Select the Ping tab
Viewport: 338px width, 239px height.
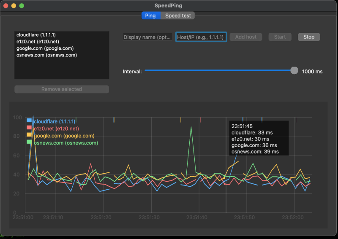pyautogui.click(x=151, y=16)
